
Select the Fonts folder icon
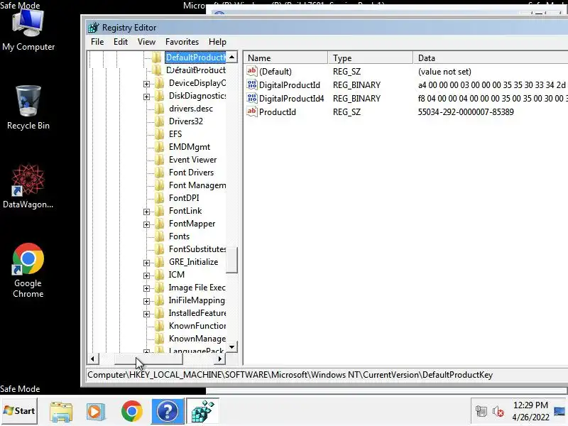[159, 236]
